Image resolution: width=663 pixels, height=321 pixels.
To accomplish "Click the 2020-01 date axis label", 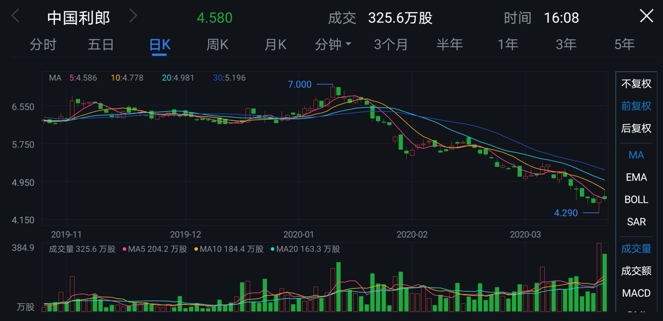I will pyautogui.click(x=299, y=235).
